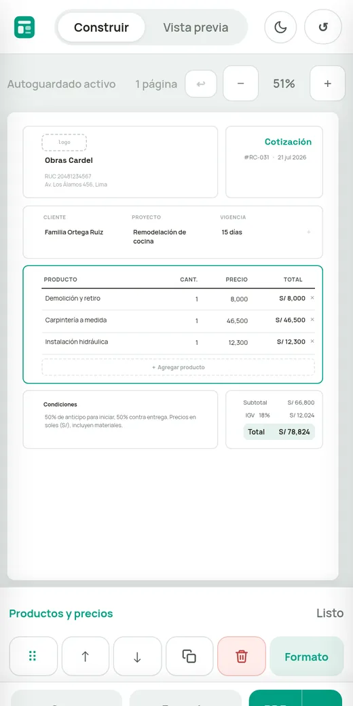Click Agregar producto button

[179, 367]
